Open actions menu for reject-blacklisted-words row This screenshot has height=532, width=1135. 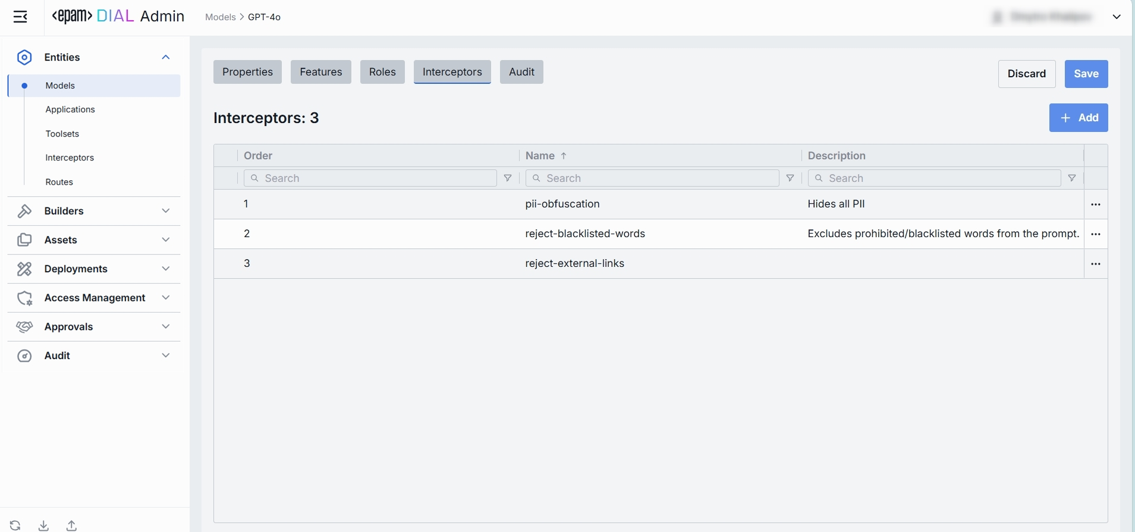point(1096,234)
